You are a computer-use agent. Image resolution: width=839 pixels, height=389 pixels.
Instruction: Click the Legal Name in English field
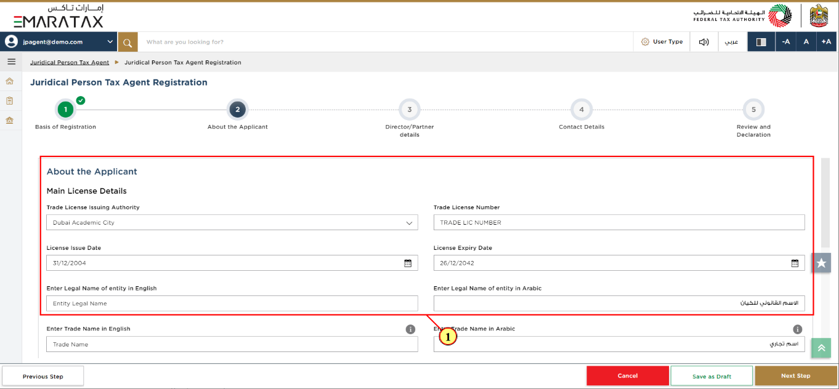point(232,303)
